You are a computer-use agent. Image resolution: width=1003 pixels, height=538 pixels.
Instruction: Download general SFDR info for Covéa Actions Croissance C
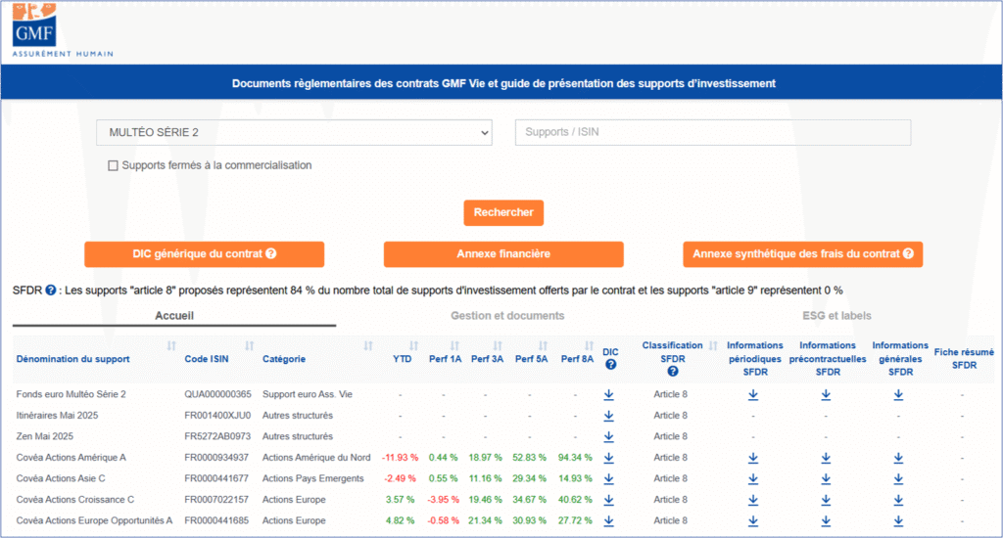(x=899, y=500)
